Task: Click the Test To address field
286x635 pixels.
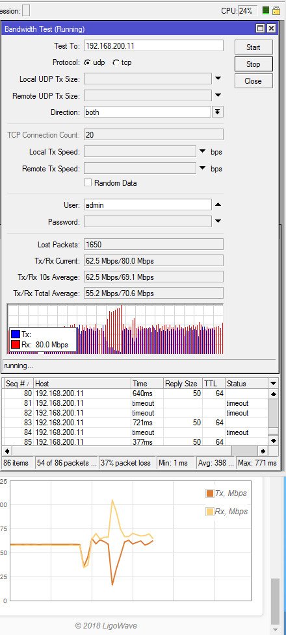Action: click(x=154, y=45)
